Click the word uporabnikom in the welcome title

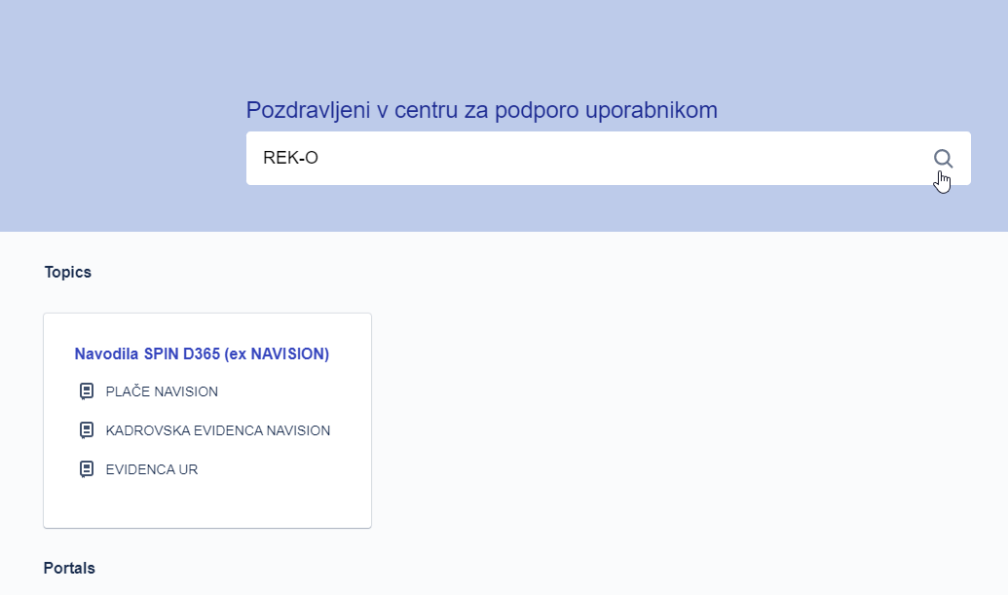pos(652,110)
